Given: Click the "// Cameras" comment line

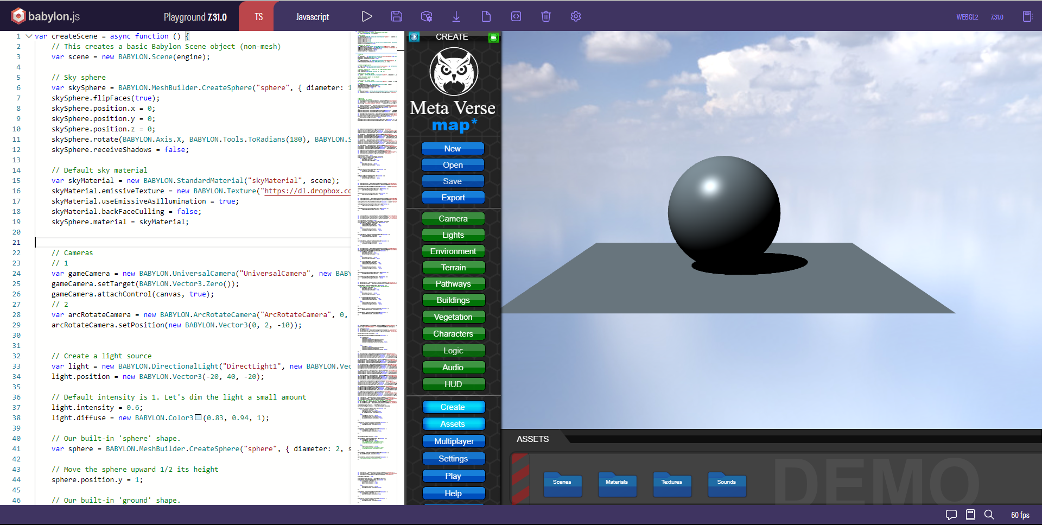Looking at the screenshot, I should [x=72, y=253].
